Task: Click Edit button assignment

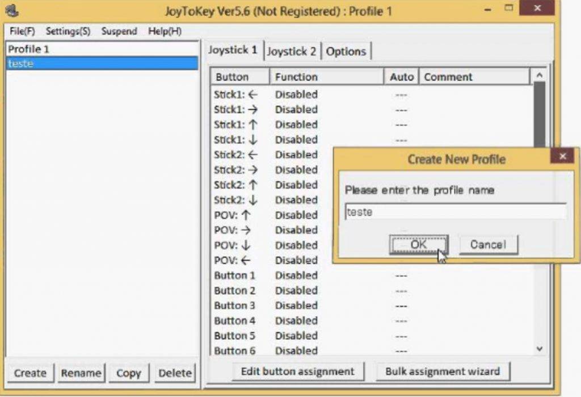Action: [x=297, y=371]
